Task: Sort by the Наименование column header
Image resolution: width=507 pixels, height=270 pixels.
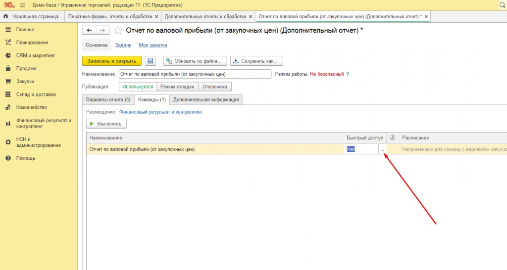Action: pyautogui.click(x=215, y=137)
